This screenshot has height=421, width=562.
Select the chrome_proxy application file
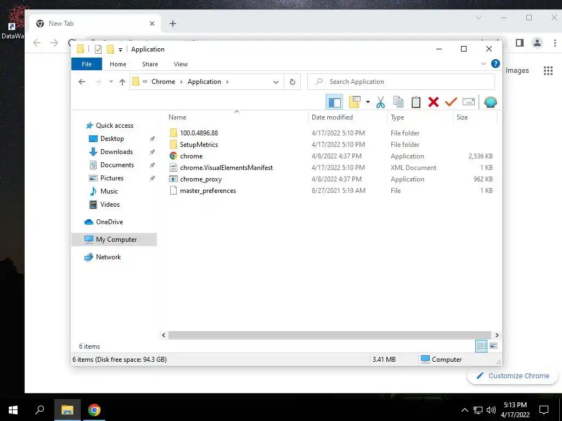point(201,179)
